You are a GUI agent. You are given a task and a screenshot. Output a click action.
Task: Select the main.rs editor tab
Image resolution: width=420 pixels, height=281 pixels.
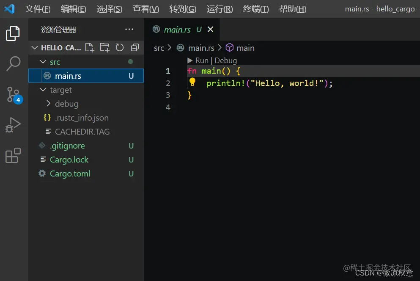coord(182,30)
